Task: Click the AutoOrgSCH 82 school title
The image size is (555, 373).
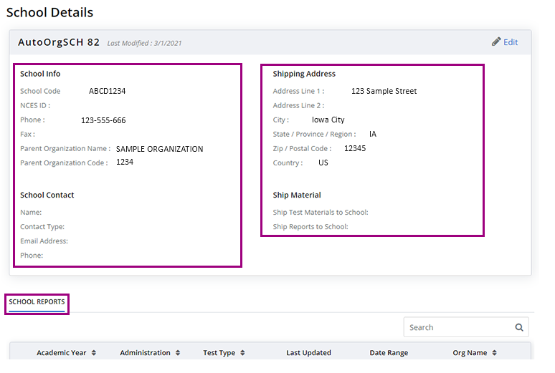Action: pyautogui.click(x=59, y=42)
